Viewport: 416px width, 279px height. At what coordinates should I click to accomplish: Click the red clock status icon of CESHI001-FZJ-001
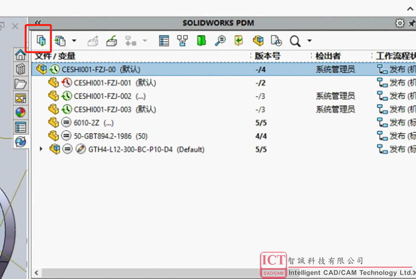coord(66,83)
